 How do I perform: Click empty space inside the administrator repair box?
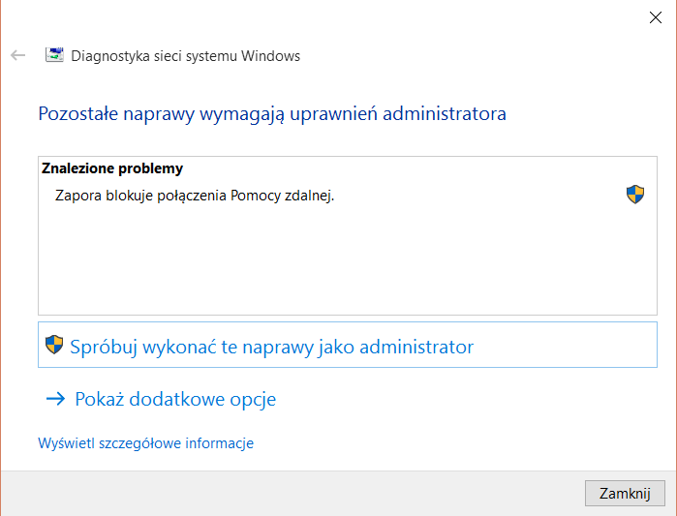(x=571, y=346)
